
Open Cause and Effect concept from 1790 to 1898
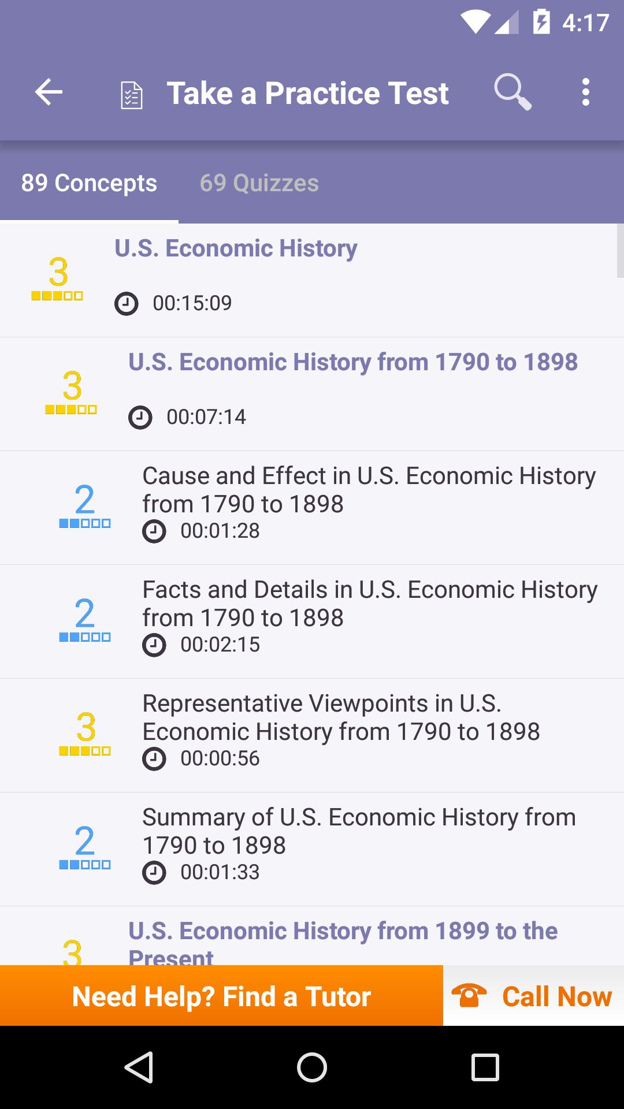coord(312,508)
